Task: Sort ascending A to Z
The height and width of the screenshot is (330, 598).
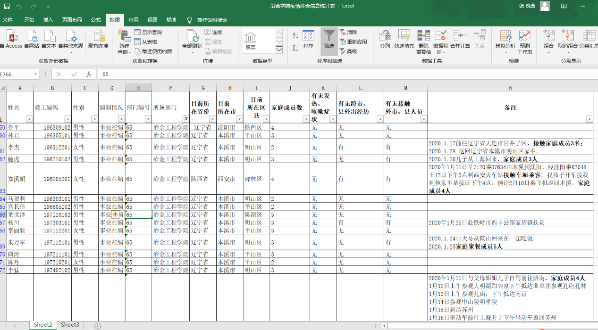Action: [x=295, y=35]
